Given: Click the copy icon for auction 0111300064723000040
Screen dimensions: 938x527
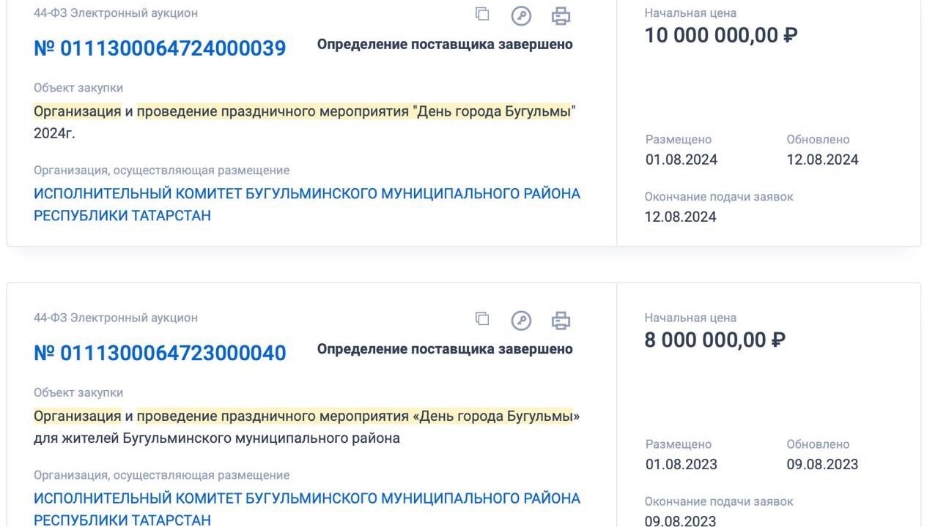Looking at the screenshot, I should [481, 318].
